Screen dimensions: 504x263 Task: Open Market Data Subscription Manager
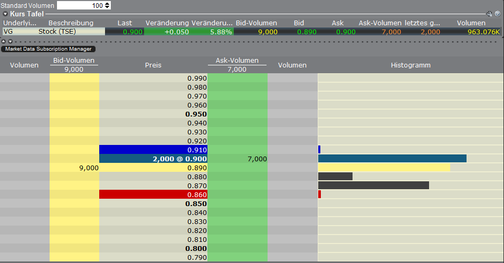pyautogui.click(x=48, y=49)
